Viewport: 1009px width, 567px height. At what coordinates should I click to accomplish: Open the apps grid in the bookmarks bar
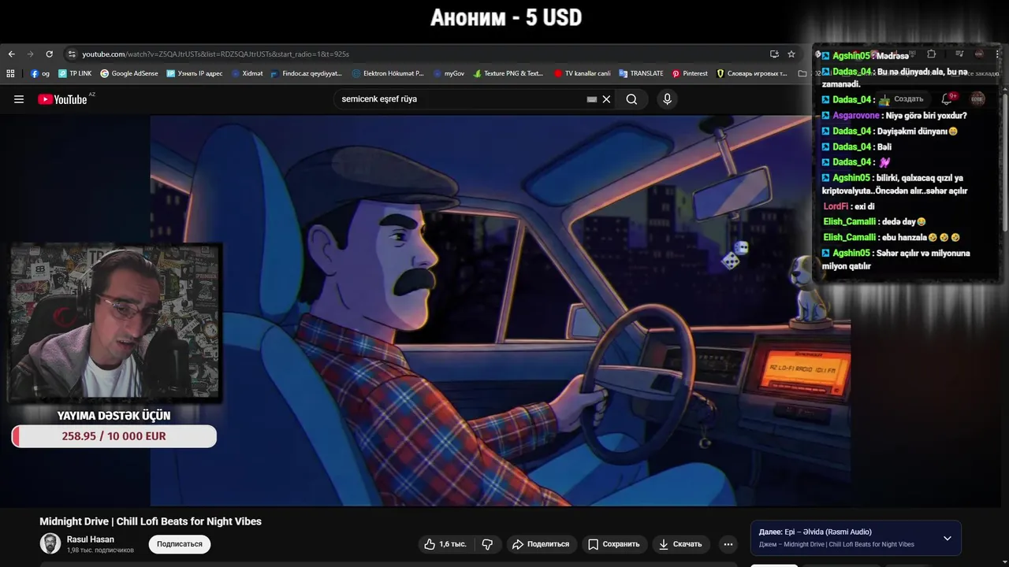pos(10,73)
